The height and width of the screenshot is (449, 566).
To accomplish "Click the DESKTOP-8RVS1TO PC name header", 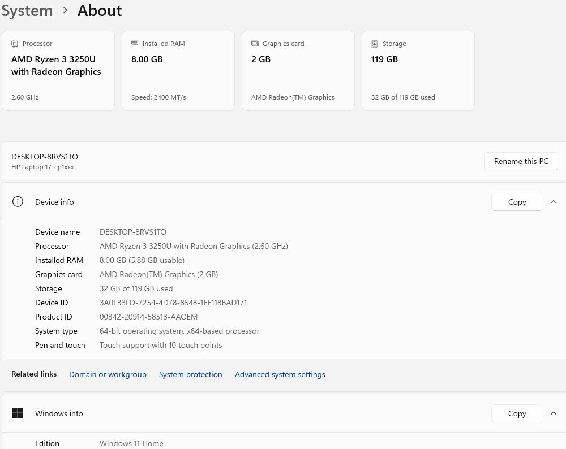I will (x=44, y=157).
